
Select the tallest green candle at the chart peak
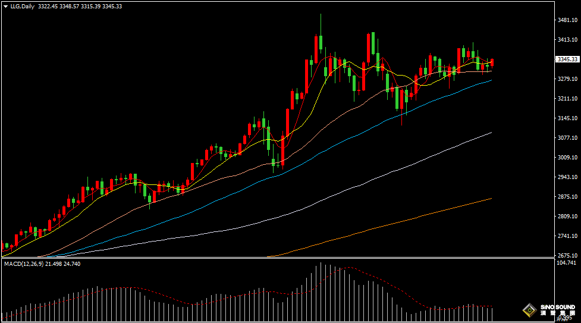coord(321,43)
